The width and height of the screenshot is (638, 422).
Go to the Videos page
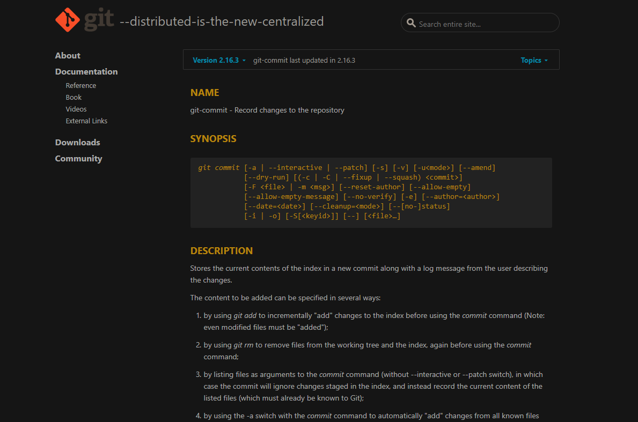coord(76,109)
